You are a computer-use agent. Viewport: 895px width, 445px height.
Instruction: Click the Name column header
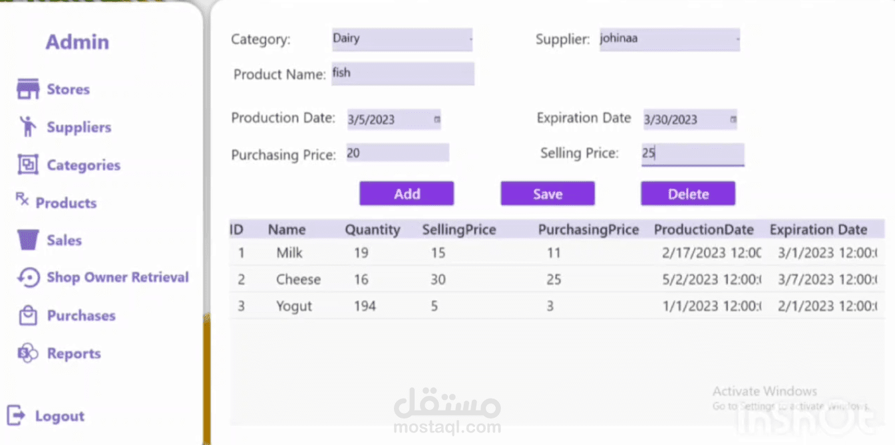287,229
